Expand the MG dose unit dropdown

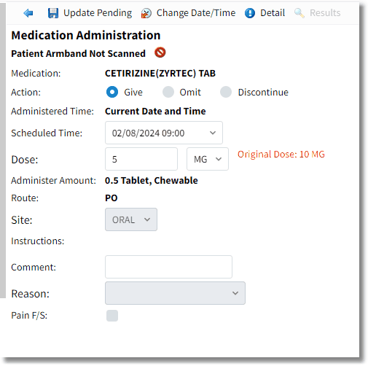[x=208, y=159]
